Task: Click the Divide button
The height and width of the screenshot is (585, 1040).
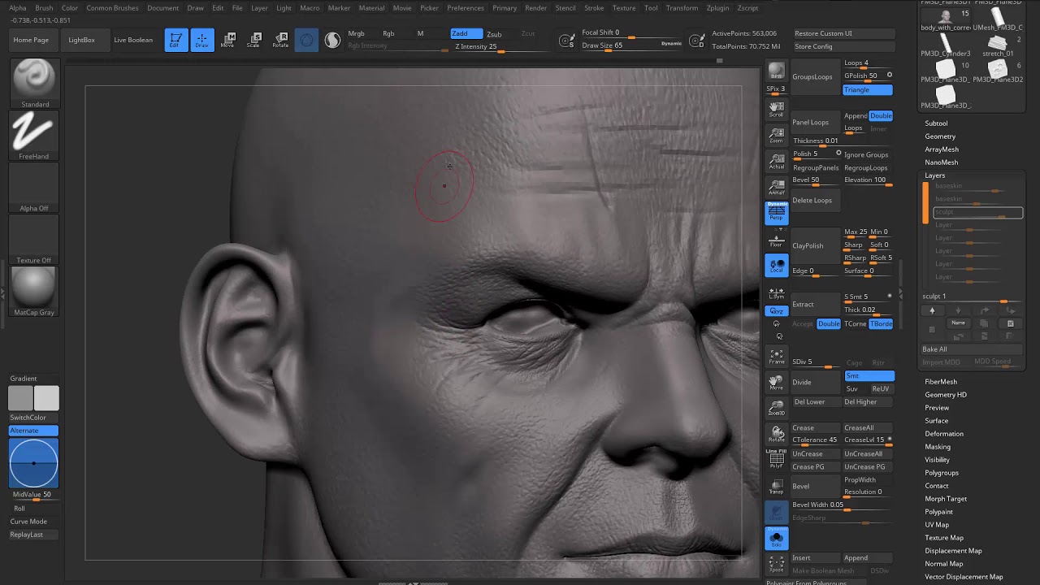Action: (x=816, y=382)
